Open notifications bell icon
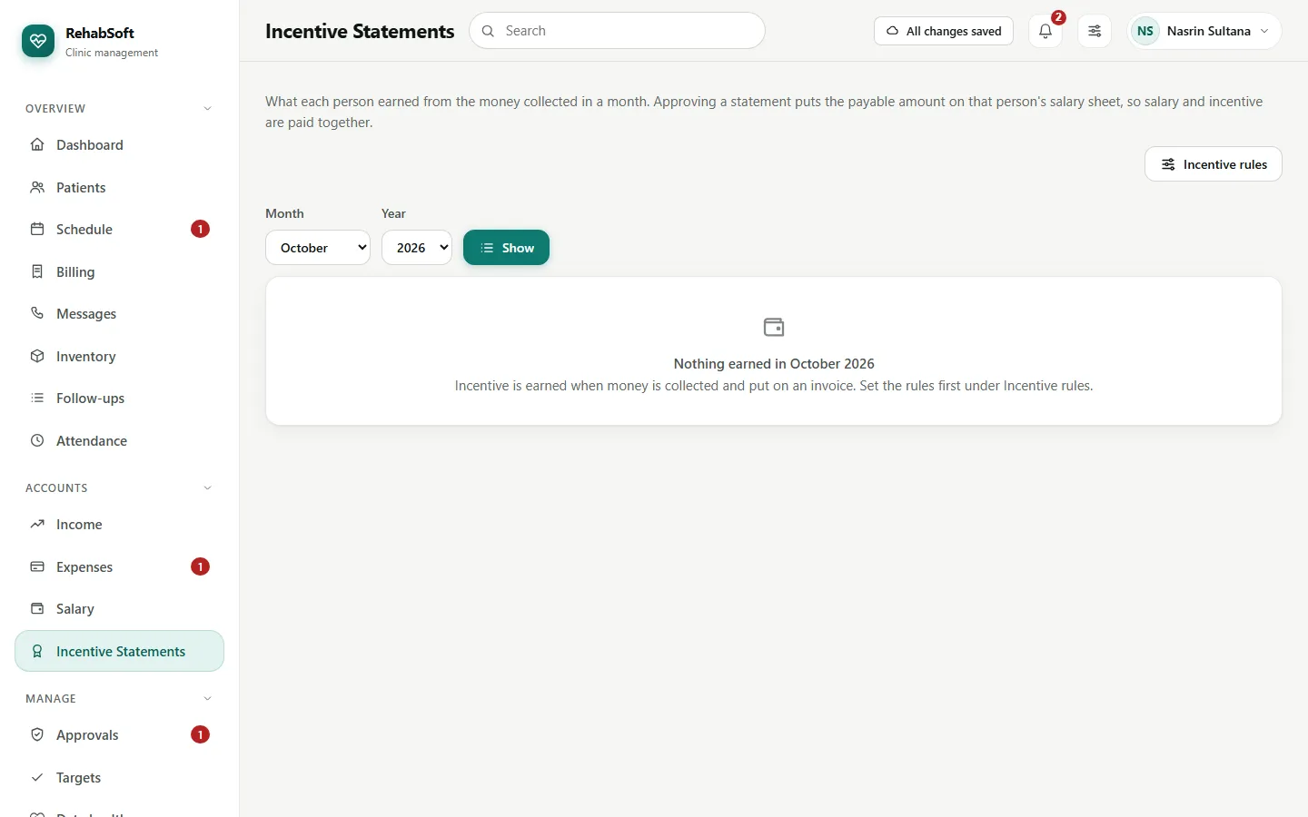 (1045, 31)
